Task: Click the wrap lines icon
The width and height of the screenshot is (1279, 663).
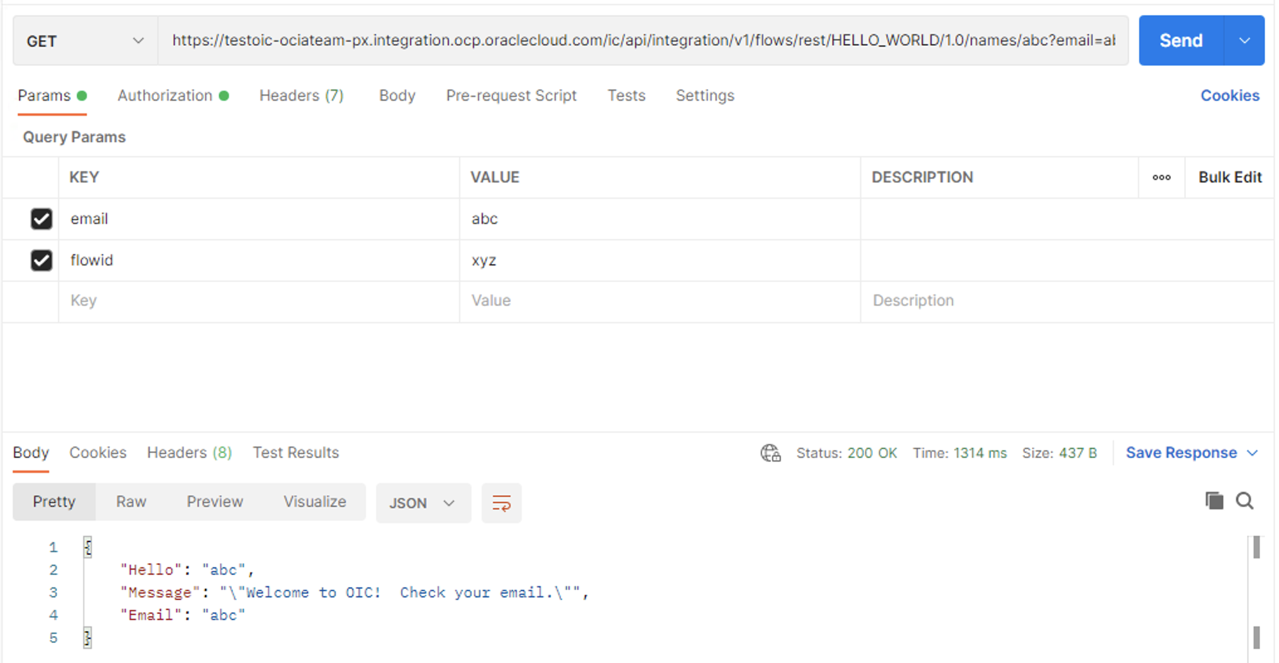Action: (x=501, y=503)
